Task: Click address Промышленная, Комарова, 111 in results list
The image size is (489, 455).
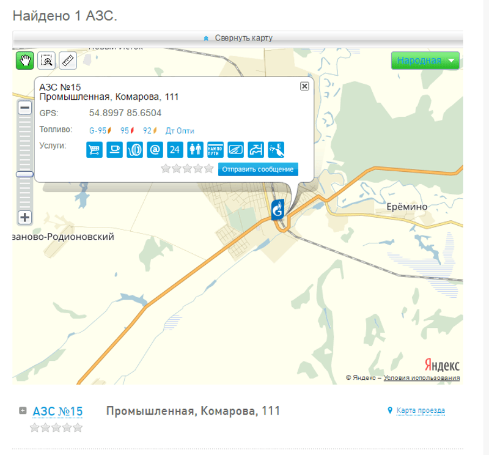Action: [x=193, y=411]
